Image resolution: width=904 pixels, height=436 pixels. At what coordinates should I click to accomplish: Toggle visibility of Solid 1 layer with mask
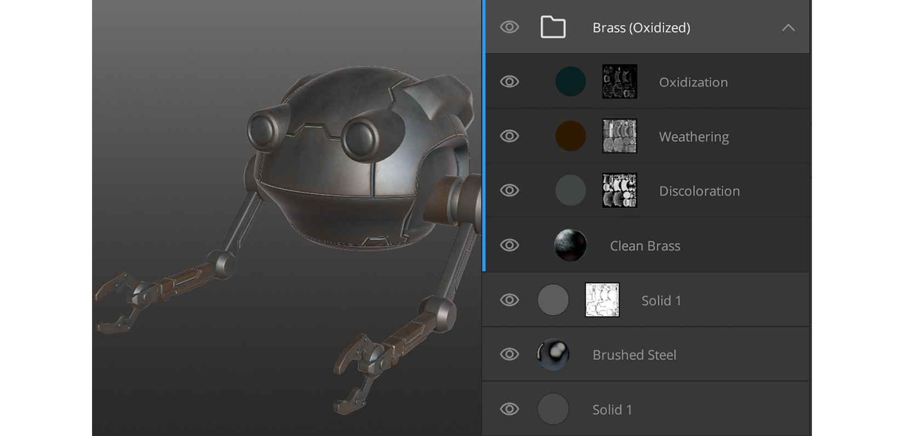tap(510, 300)
